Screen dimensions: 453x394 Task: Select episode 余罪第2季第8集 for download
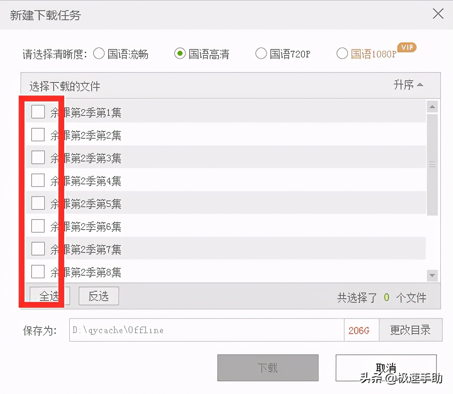point(38,271)
